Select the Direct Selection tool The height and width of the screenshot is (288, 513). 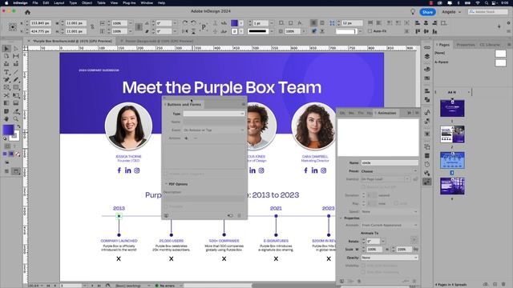click(x=16, y=49)
